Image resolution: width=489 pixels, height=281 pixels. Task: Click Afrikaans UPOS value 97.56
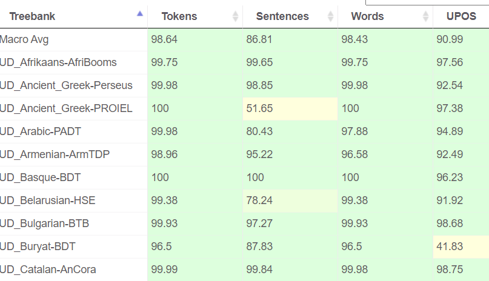450,62
